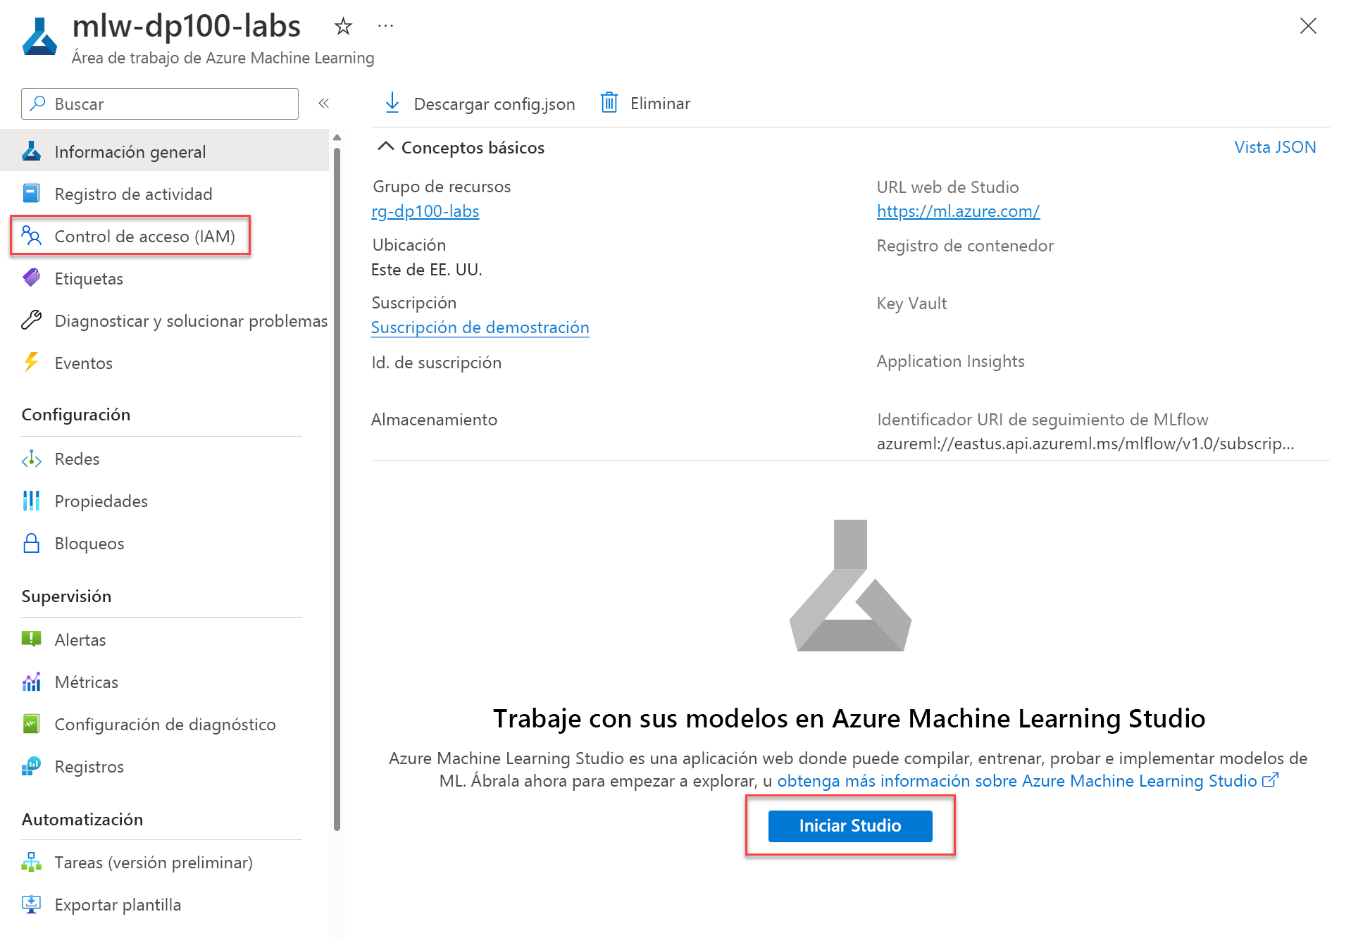Viewport: 1351px width, 938px height.
Task: Click the Application Insights label
Action: (950, 361)
